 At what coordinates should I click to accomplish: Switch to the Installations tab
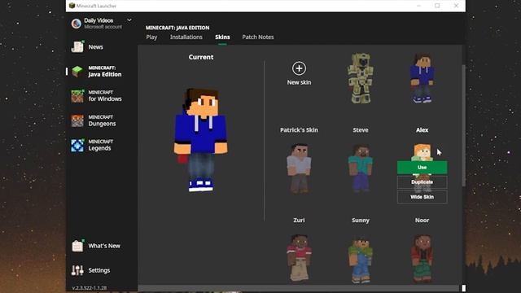tap(186, 37)
